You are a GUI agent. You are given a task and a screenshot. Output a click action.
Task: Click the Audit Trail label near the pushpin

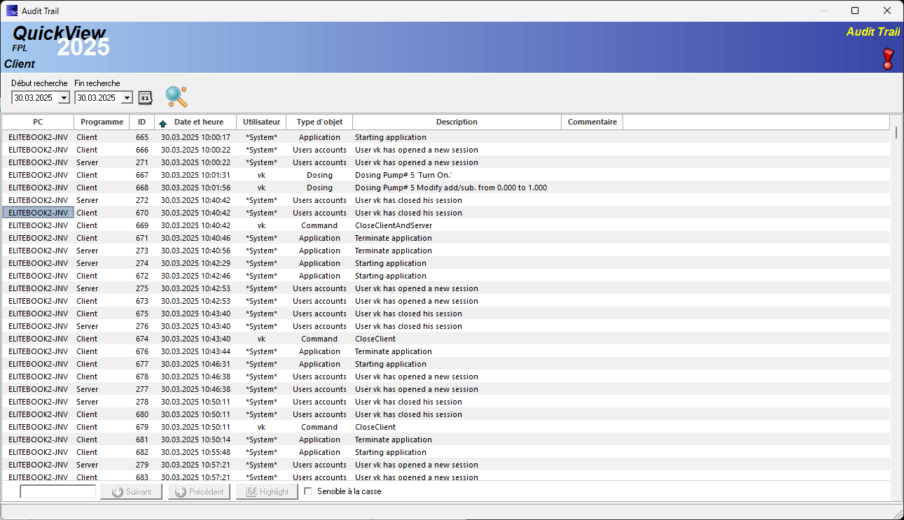(872, 31)
